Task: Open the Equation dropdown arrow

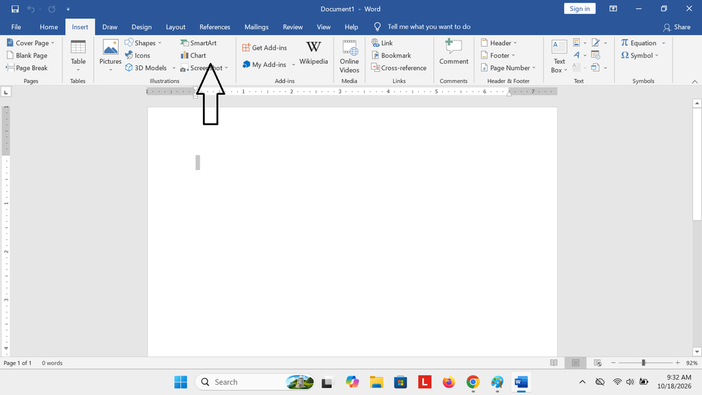Action: [x=664, y=43]
